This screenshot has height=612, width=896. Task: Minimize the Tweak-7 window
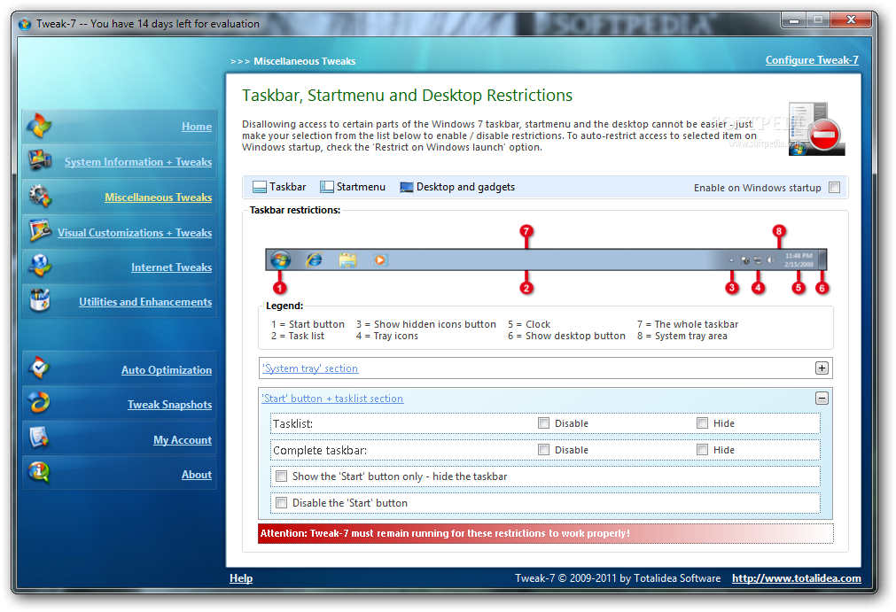pyautogui.click(x=794, y=20)
